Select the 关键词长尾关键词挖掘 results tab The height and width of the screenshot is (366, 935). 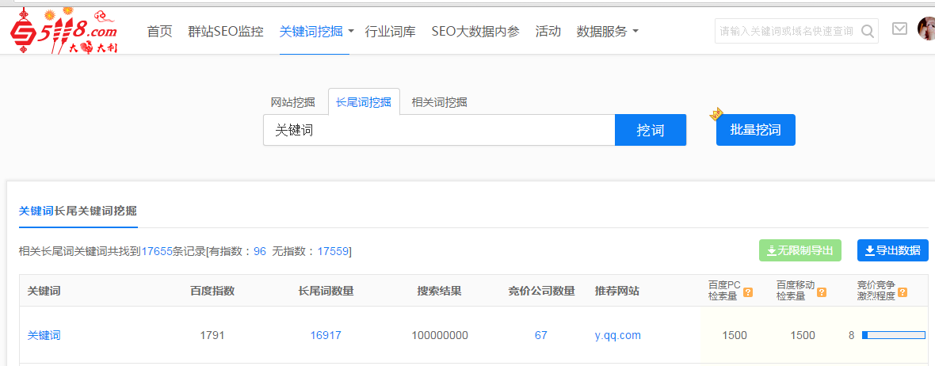(x=78, y=211)
